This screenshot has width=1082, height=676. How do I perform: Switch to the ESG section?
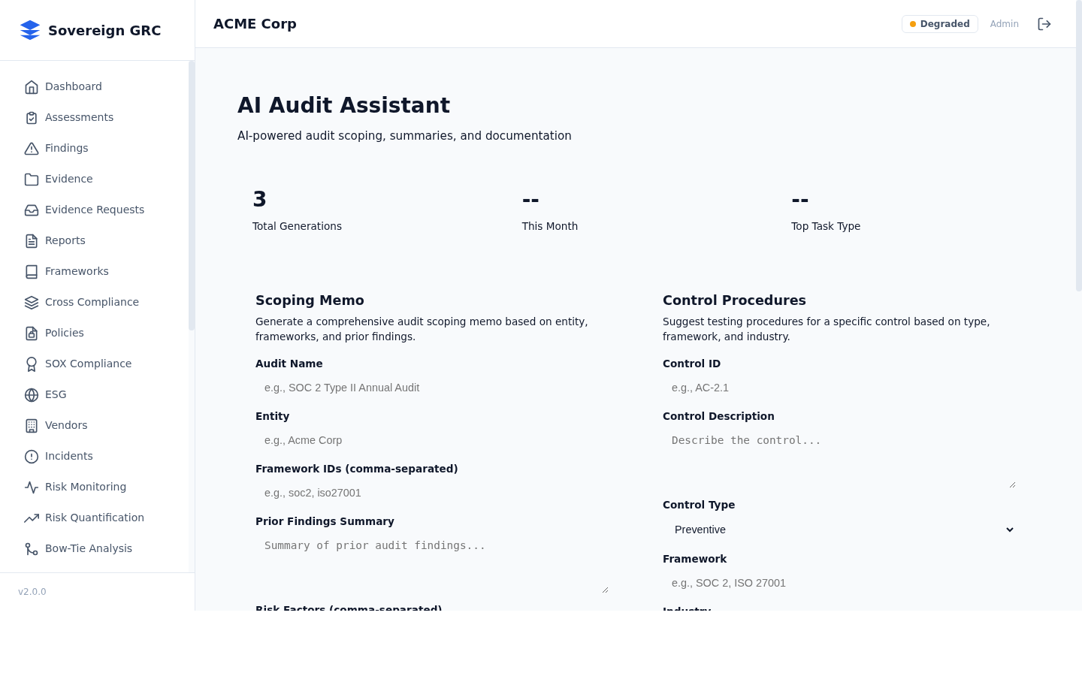(56, 394)
